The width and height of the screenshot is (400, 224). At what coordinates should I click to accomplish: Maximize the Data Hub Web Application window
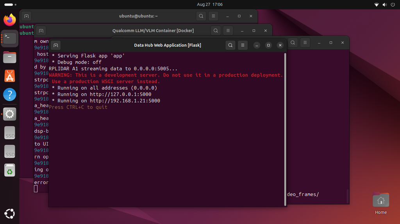pos(268,45)
